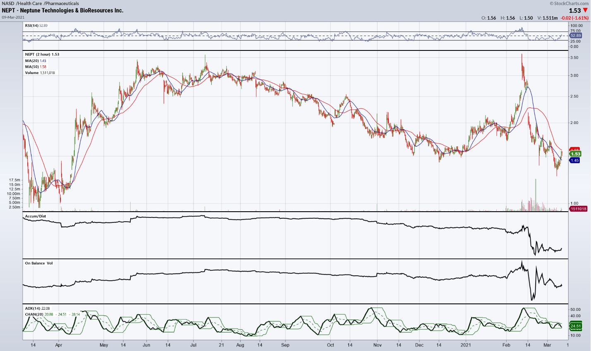The image size is (591, 351).
Task: Click the '-0.02 (-1.61%)' price change
Action: [x=574, y=18]
